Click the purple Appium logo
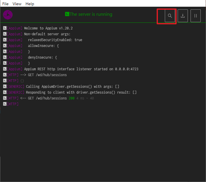 [8, 15]
